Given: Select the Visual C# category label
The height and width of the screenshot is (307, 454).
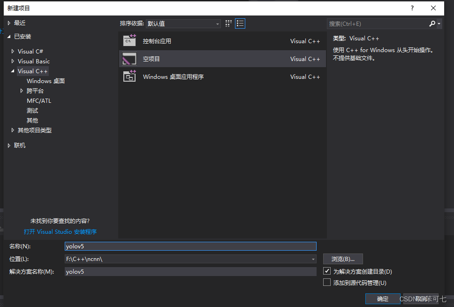Looking at the screenshot, I should click(x=30, y=51).
